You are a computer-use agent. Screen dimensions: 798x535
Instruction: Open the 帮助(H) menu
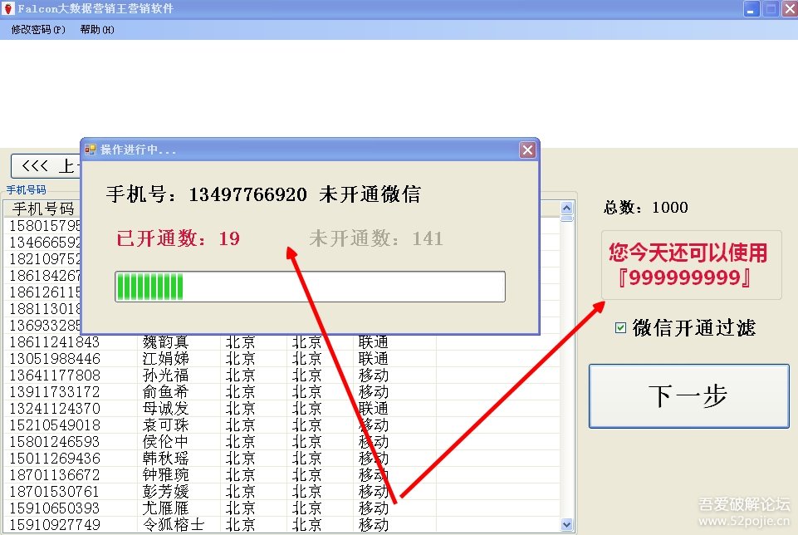(97, 30)
